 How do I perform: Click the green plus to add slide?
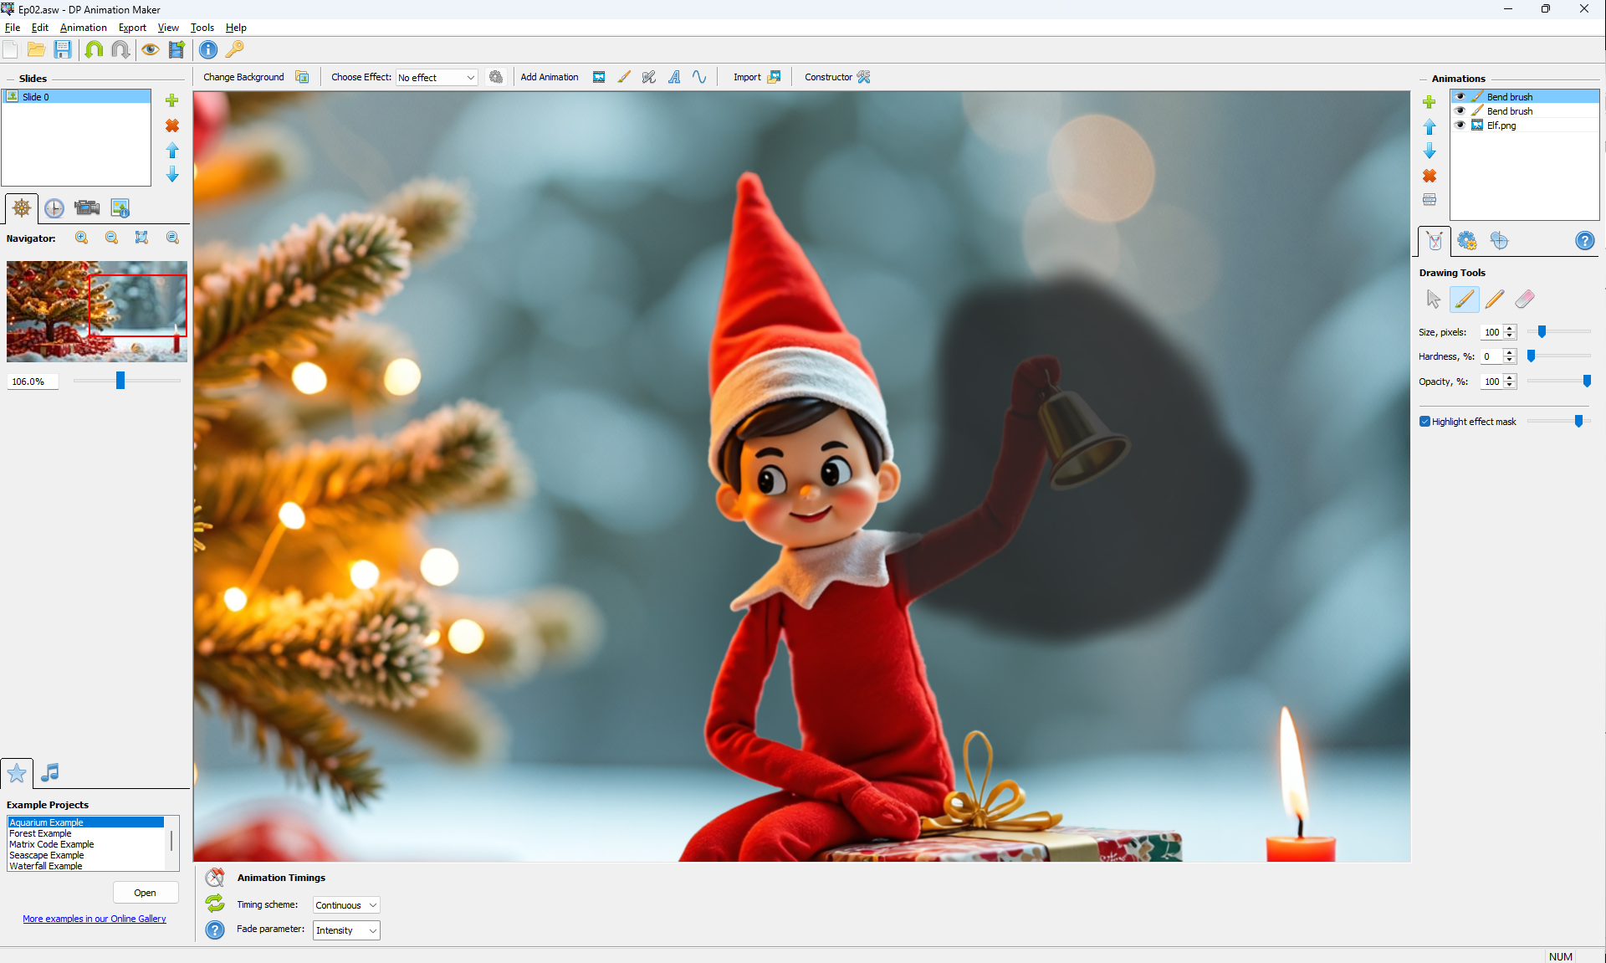[172, 100]
